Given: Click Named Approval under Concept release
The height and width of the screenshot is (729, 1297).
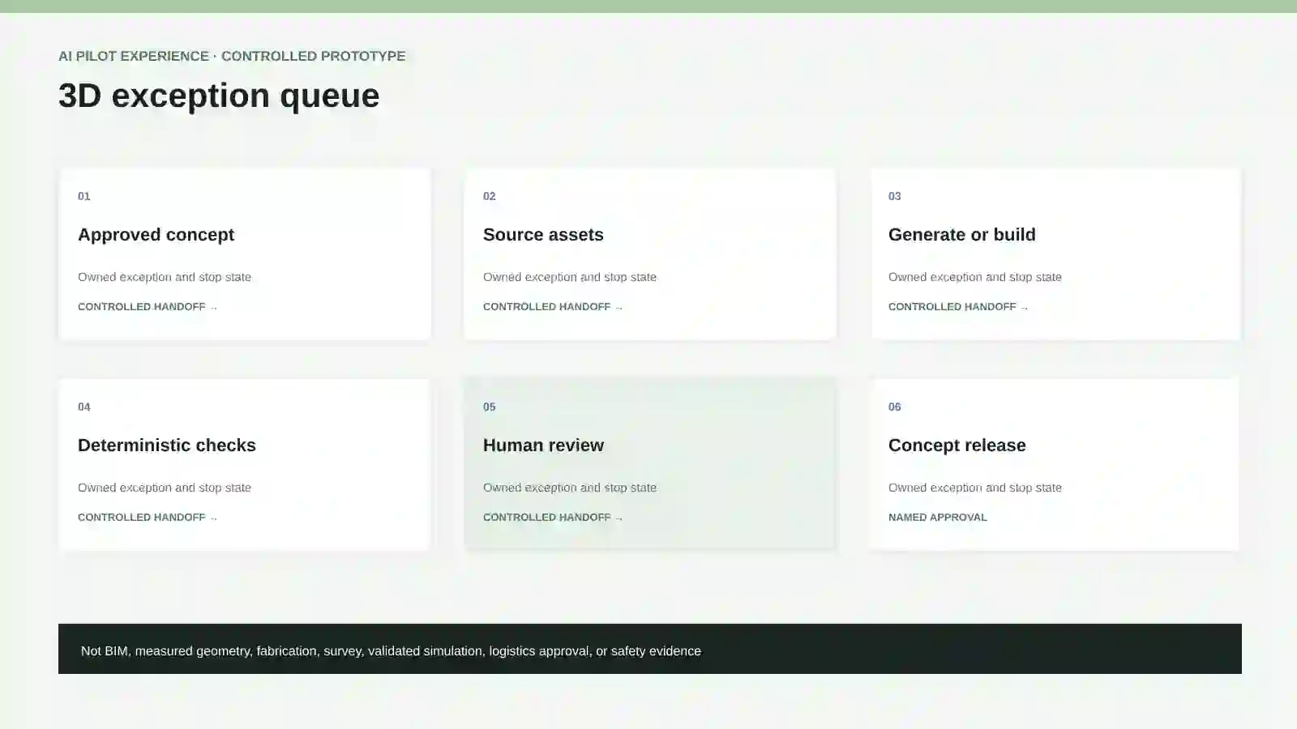Looking at the screenshot, I should [938, 518].
